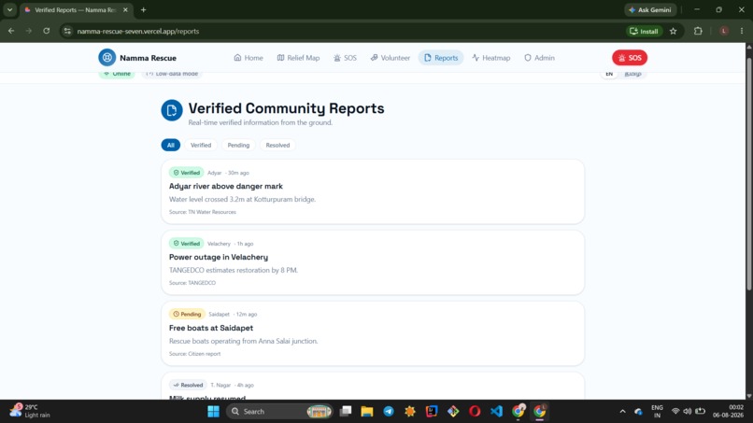Go to the SOS nav link
Image resolution: width=753 pixels, height=423 pixels.
(x=345, y=58)
